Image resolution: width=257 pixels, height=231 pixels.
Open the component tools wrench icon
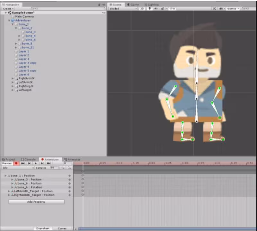pos(214,9)
